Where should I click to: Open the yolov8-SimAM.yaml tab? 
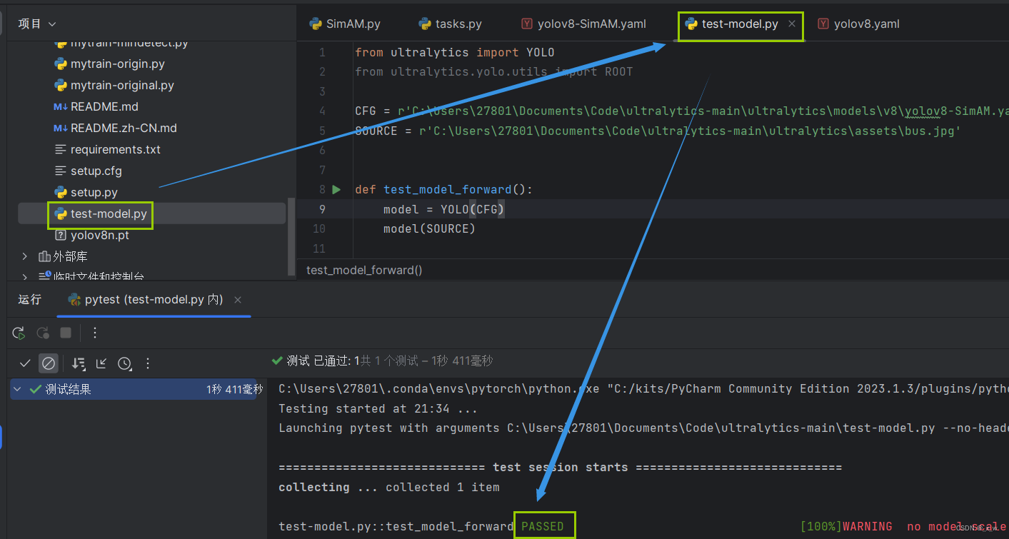[583, 24]
